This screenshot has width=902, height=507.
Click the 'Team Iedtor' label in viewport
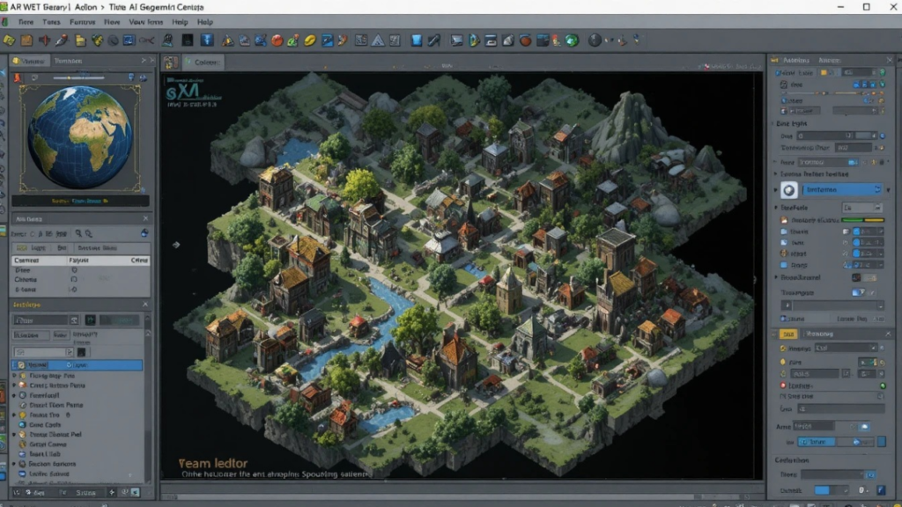(213, 463)
